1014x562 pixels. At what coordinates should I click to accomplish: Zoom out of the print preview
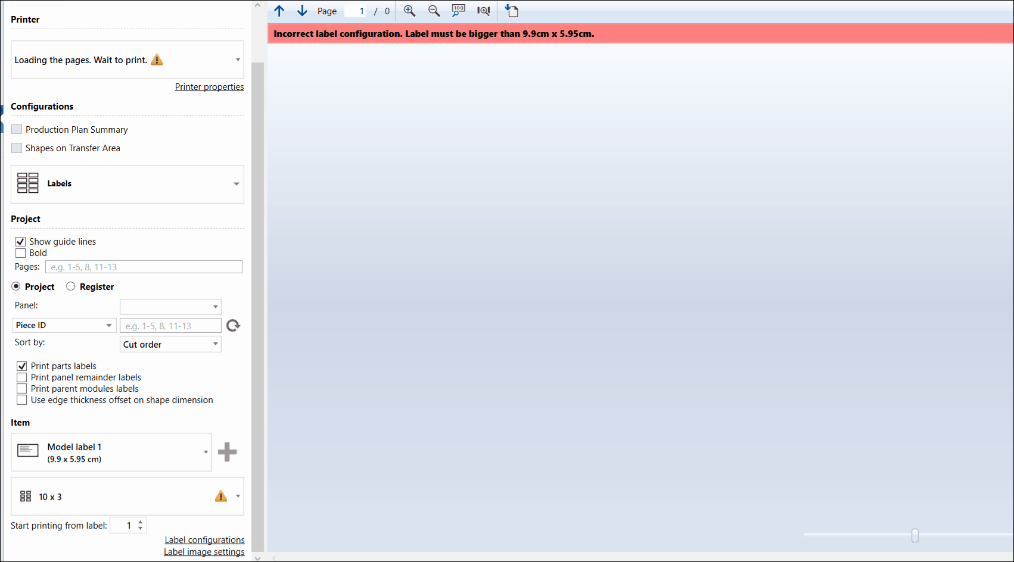tap(434, 11)
